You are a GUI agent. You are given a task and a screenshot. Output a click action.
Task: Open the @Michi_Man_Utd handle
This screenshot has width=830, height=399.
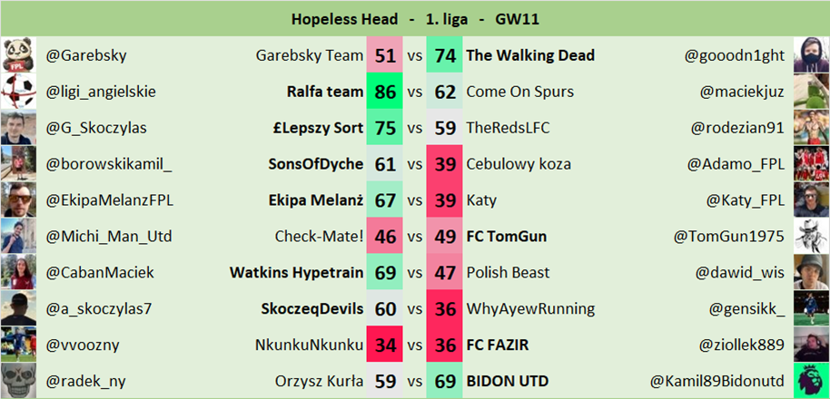click(x=109, y=237)
